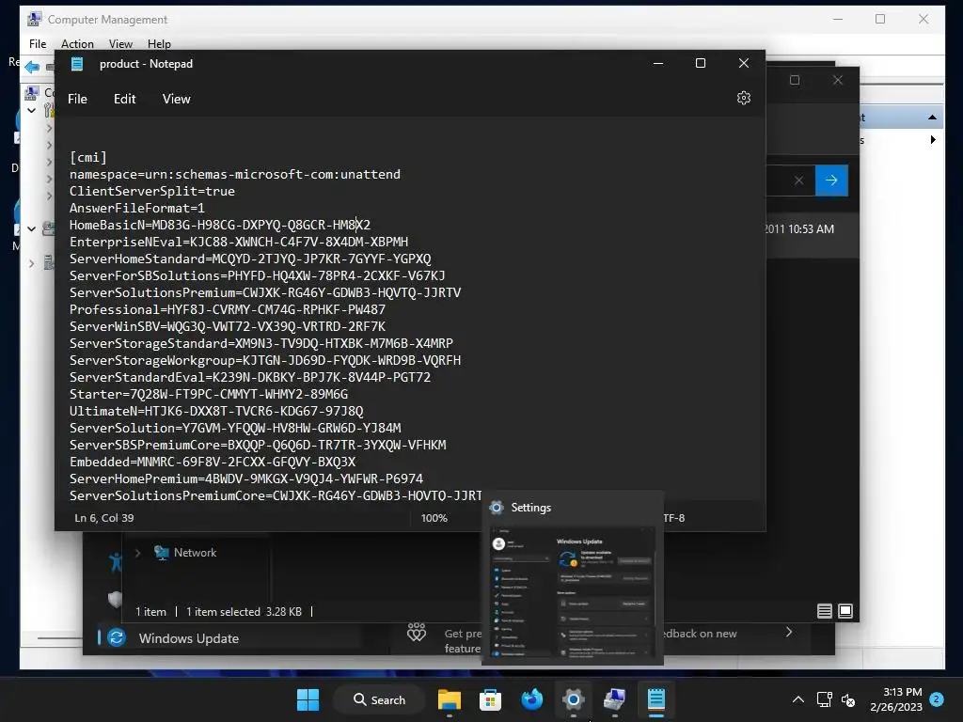Screen dimensions: 963x722
Task: Collapse the Actions pane header arrow
Action: pyautogui.click(x=932, y=117)
